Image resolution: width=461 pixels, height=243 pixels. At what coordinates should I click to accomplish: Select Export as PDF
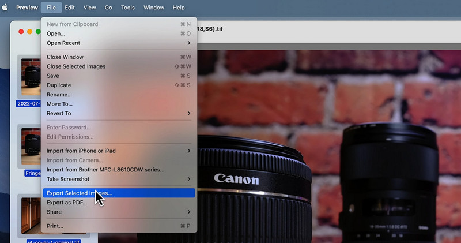[x=66, y=203]
